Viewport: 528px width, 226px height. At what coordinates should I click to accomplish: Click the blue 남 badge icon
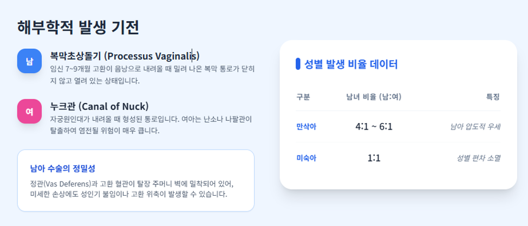click(x=29, y=61)
